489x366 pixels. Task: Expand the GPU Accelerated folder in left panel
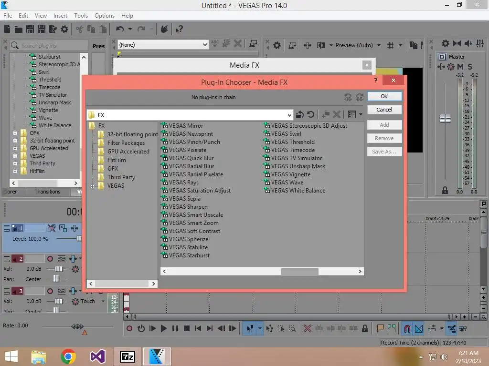point(15,148)
